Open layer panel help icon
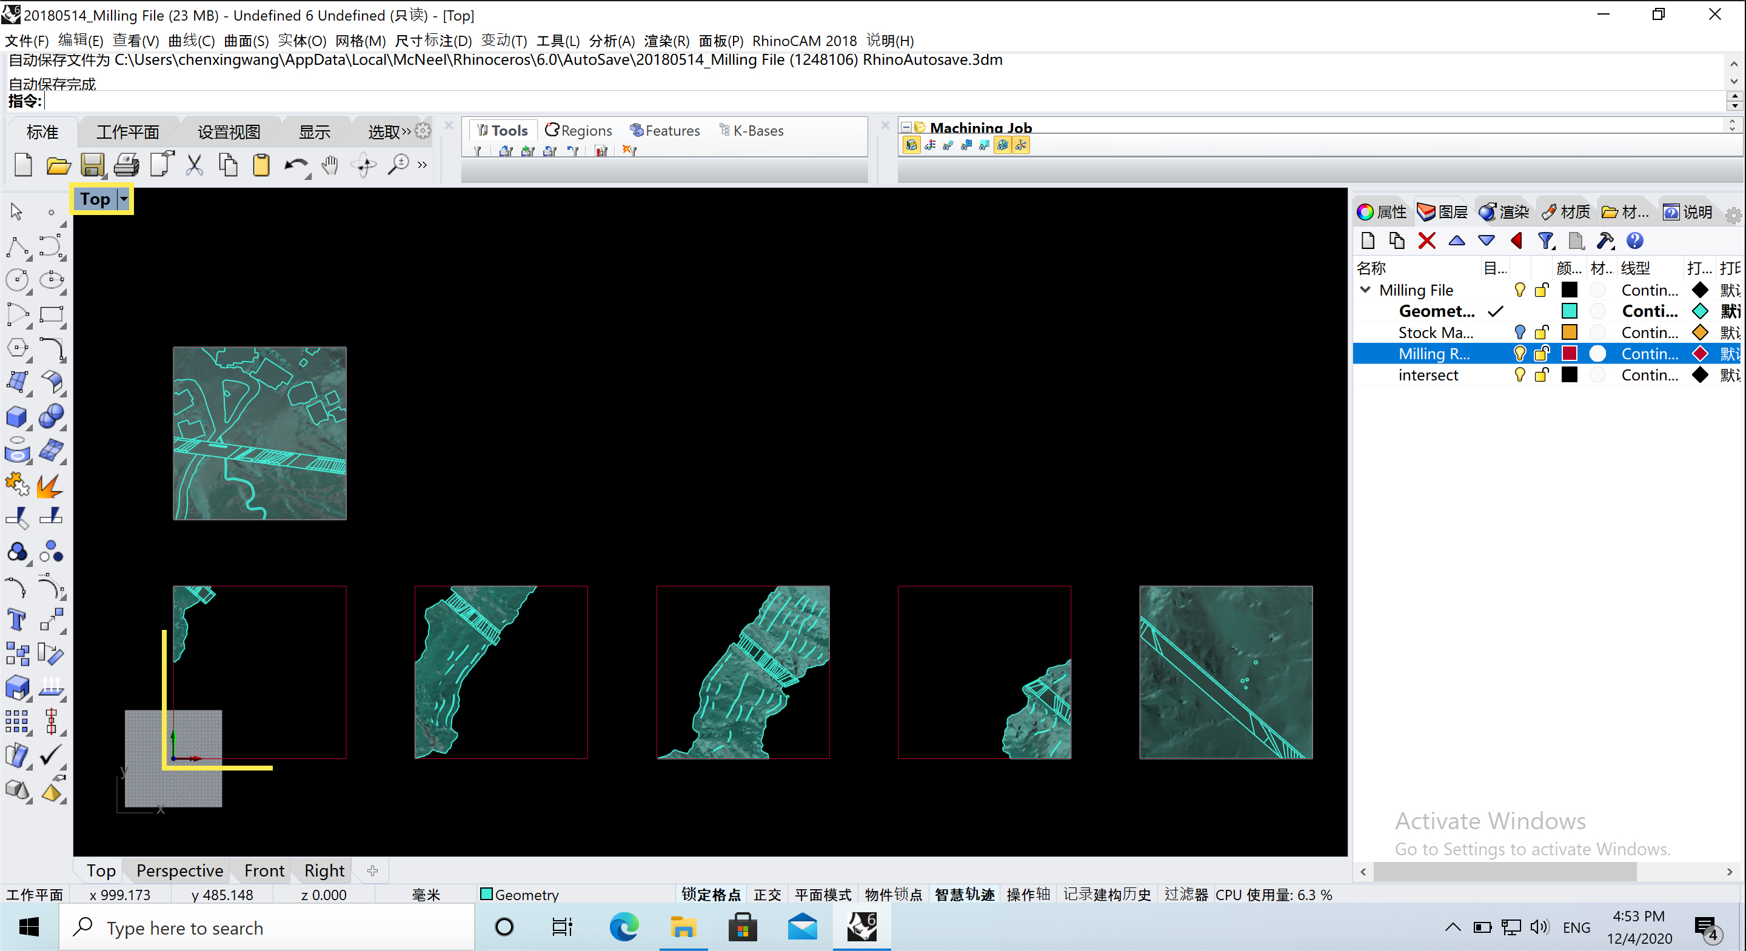 [1635, 240]
